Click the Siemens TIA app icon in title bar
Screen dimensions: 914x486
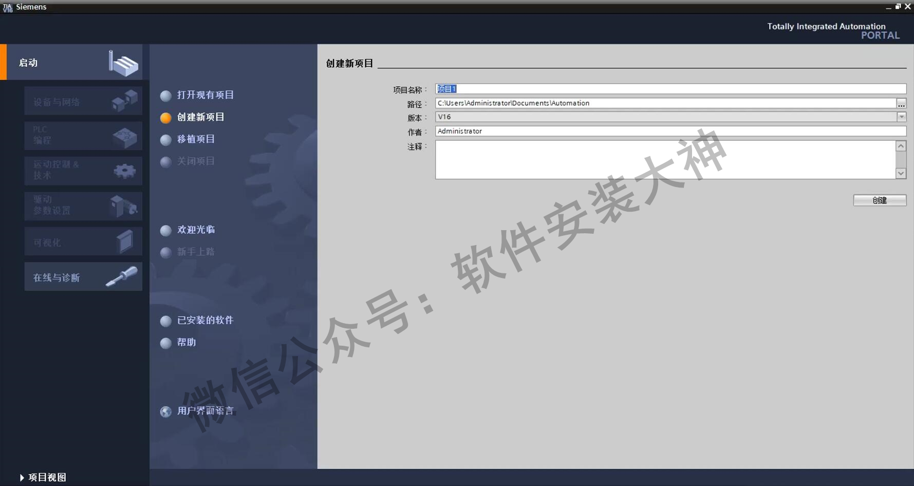pos(7,7)
